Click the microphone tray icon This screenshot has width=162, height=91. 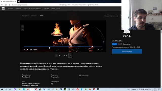144,89
